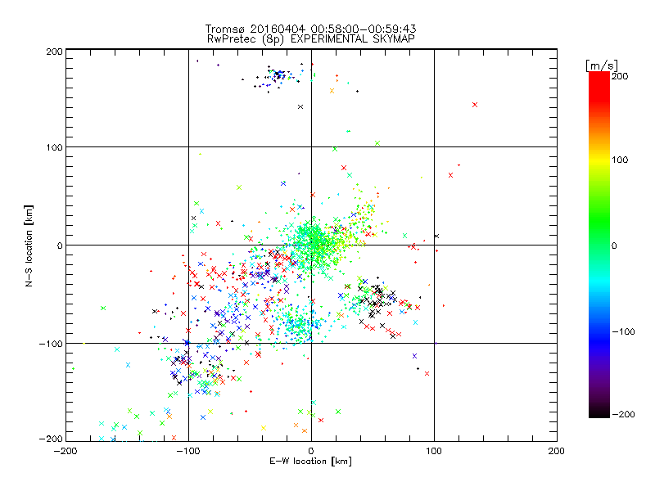Click the colorbar label "0"
This screenshot has width=655, height=491.
point(614,246)
